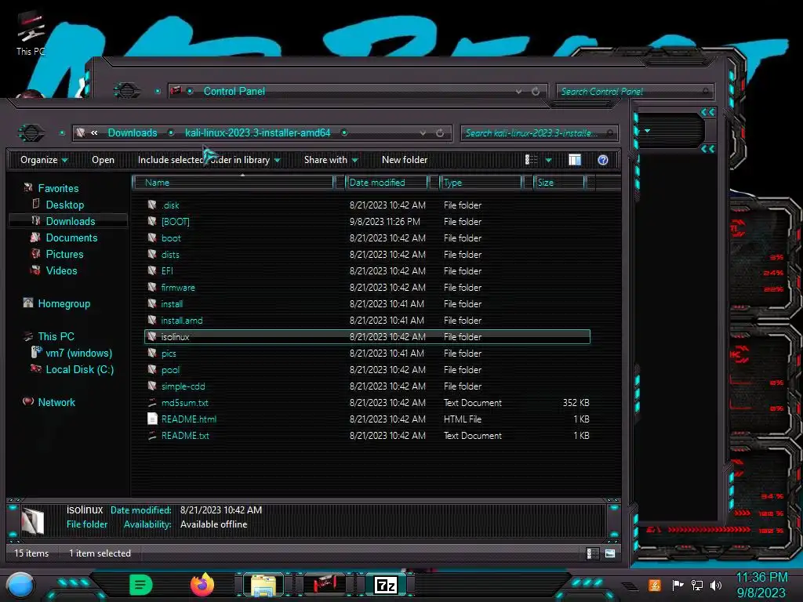Viewport: 803px width, 602px height.
Task: Click the back button in the Control Panel window
Action: pyautogui.click(x=126, y=91)
